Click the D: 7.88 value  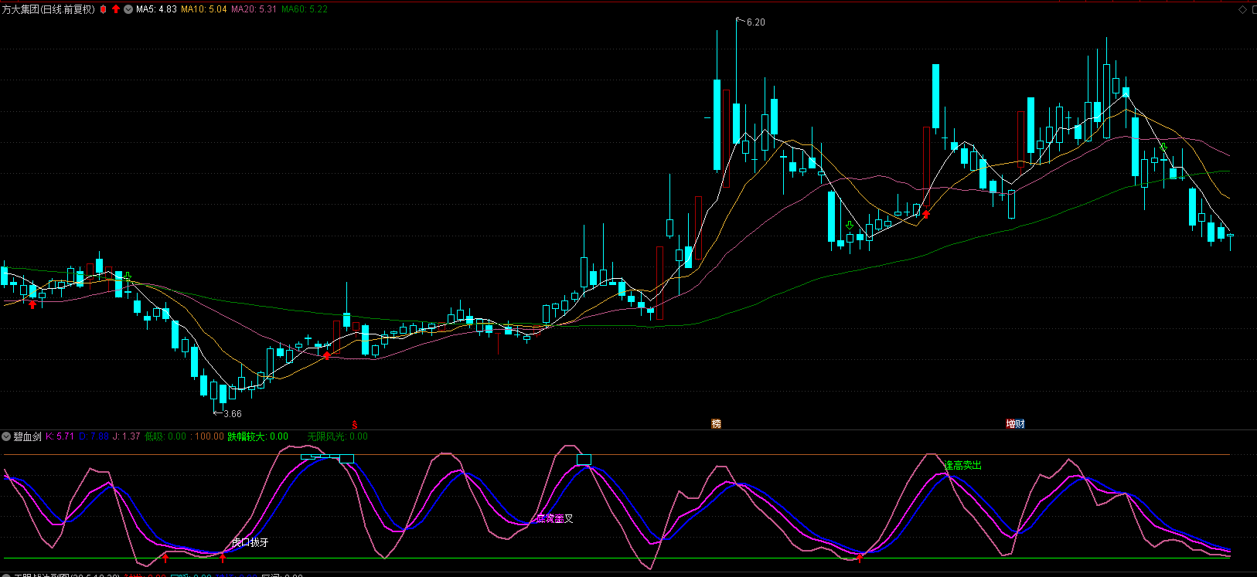[x=94, y=436]
